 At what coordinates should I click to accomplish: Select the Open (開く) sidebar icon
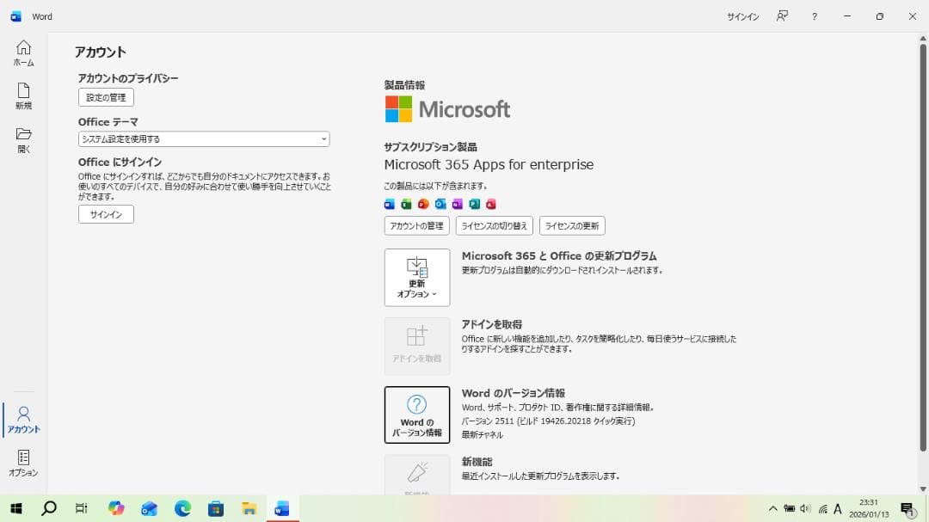point(23,138)
